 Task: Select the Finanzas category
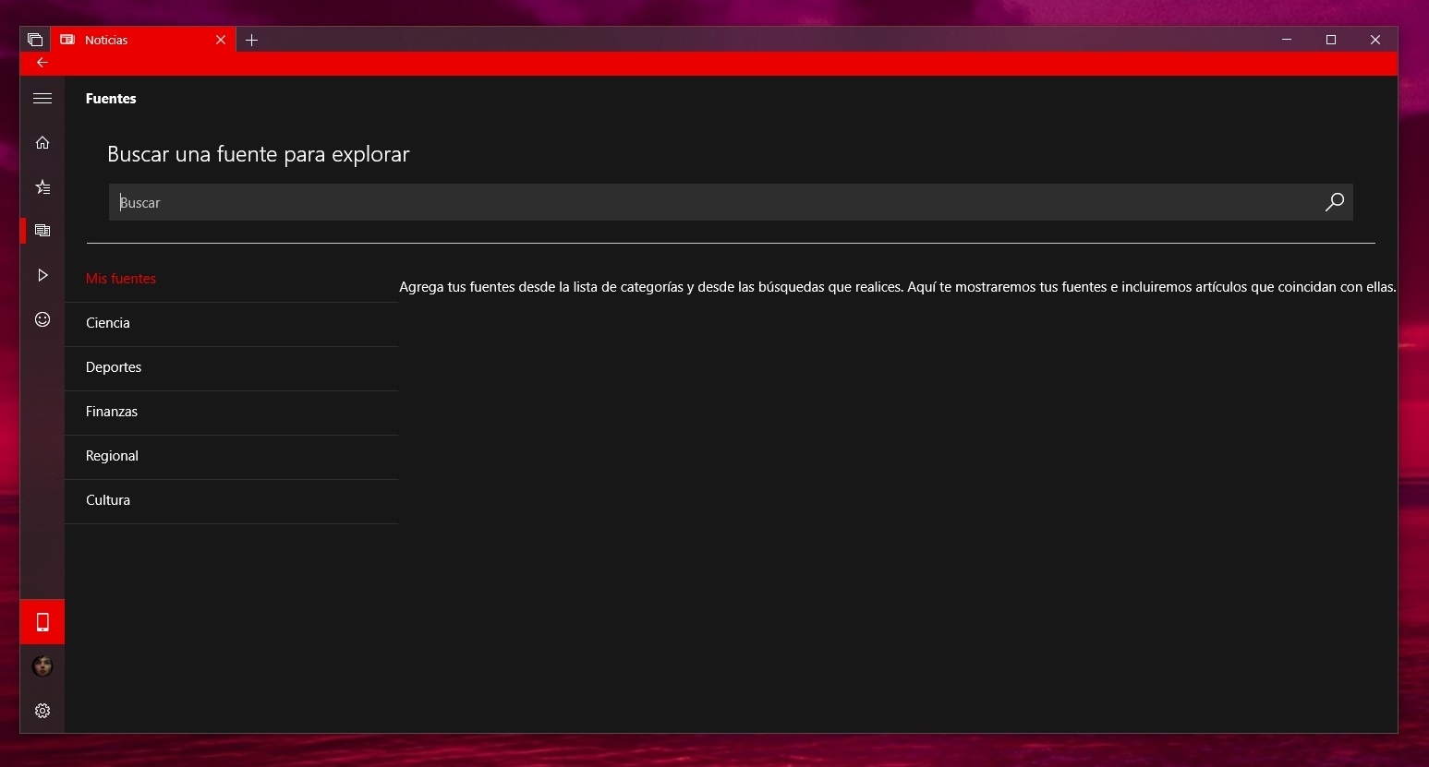click(x=112, y=411)
